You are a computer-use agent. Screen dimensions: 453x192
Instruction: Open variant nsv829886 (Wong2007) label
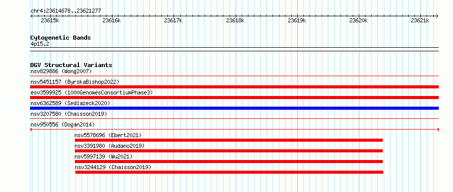pos(61,71)
